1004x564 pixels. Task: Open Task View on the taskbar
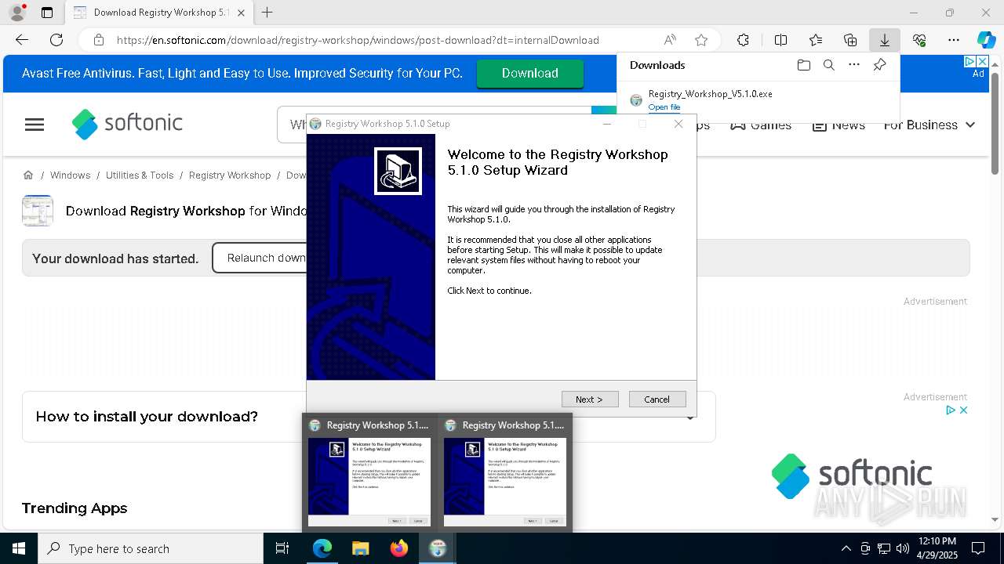point(282,548)
